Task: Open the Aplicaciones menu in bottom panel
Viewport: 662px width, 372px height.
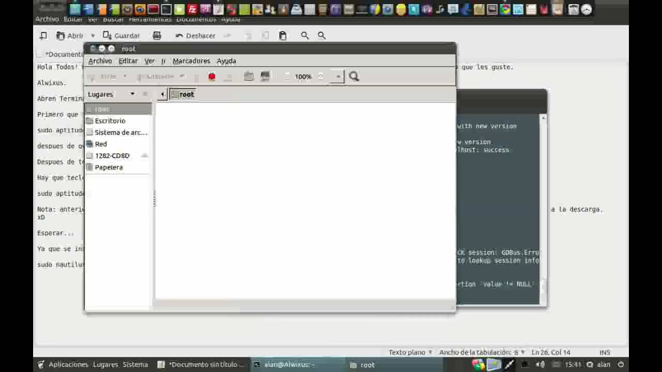Action: pos(63,364)
